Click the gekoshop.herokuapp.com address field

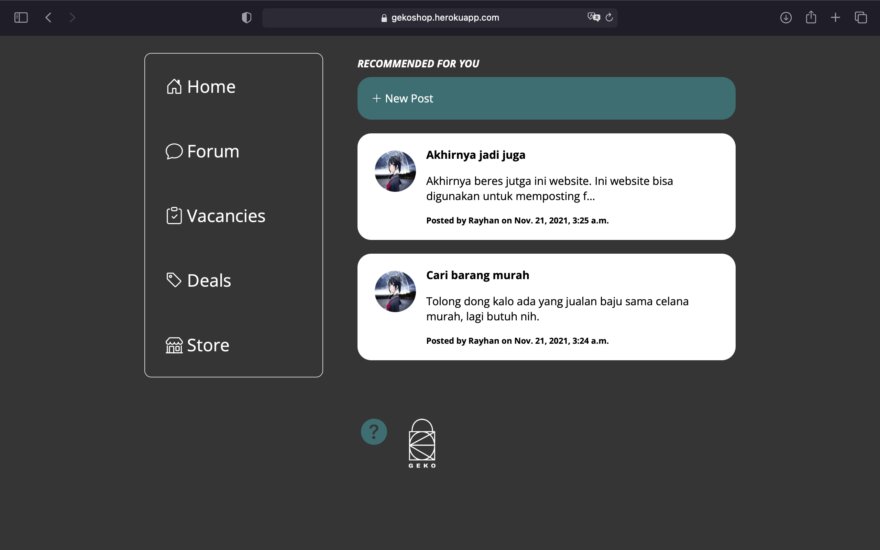(x=444, y=18)
